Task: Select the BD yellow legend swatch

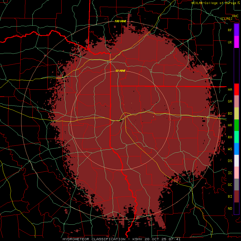Action: (x=236, y=114)
